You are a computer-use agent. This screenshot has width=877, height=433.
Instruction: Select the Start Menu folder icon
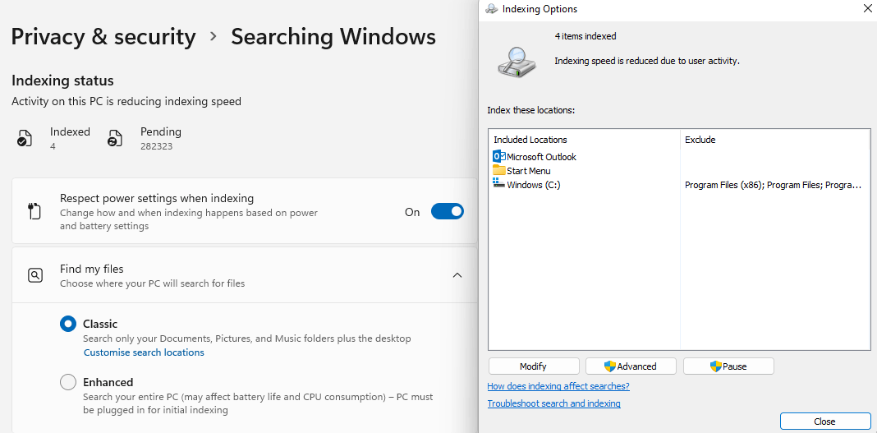click(x=499, y=171)
